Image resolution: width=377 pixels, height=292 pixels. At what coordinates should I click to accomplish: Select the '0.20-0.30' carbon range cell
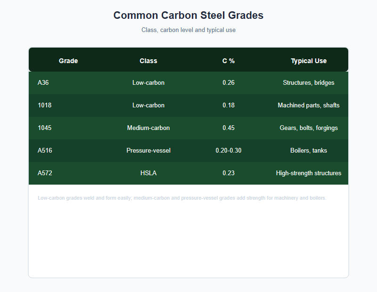coord(229,150)
